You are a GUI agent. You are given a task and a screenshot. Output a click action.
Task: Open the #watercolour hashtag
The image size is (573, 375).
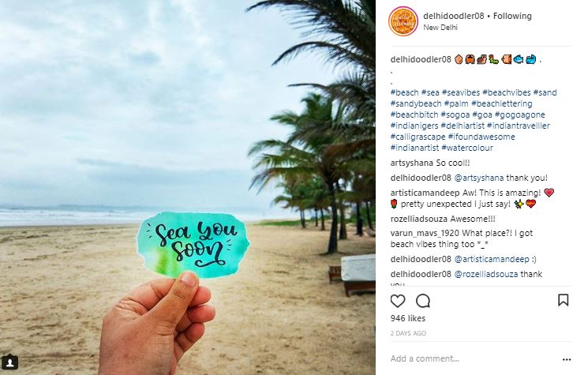tap(467, 148)
